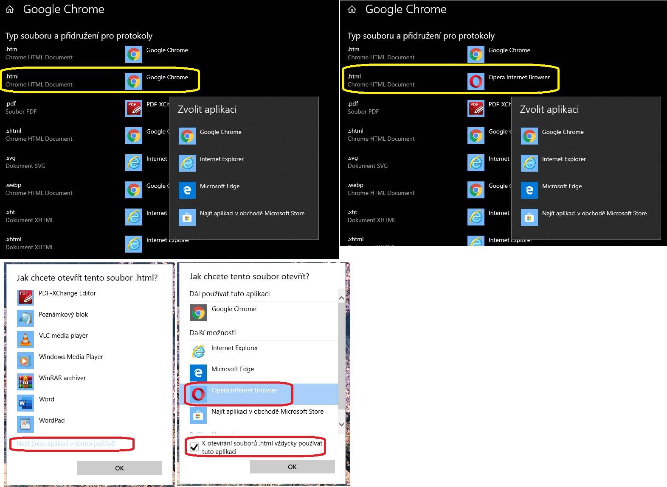Click the Chrome icon for .htm in left Settings panel
The image size is (667, 487).
134,54
